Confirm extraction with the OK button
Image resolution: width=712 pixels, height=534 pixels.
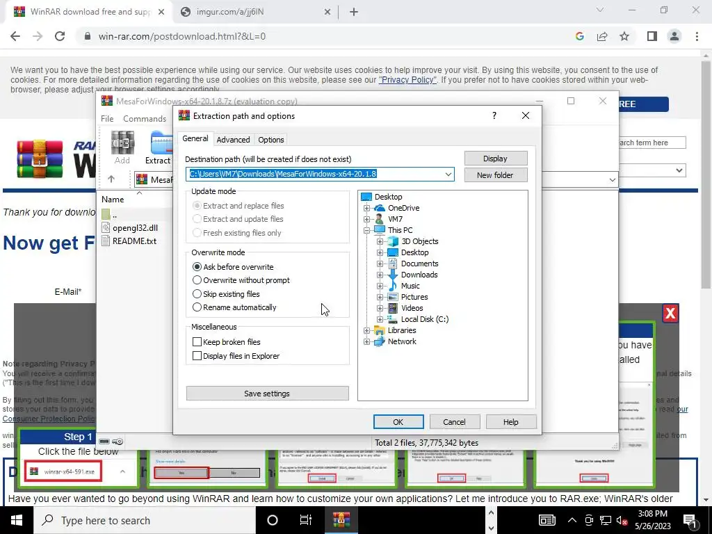click(x=398, y=422)
